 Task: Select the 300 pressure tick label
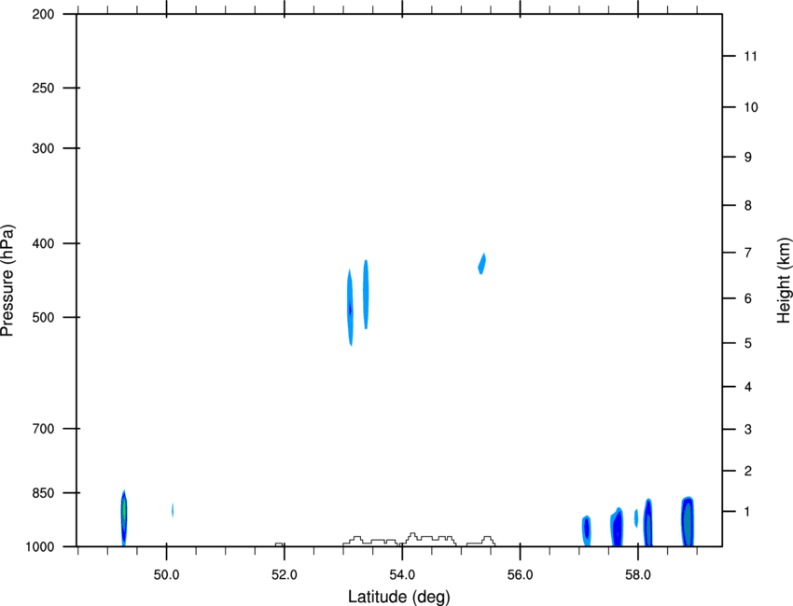(44, 148)
